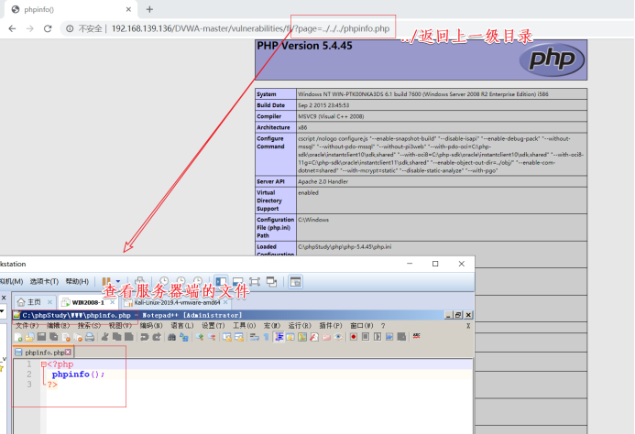Viewport: 635px width, 434px height.
Task: Click the New file icon in Notepad++
Action: pos(18,337)
